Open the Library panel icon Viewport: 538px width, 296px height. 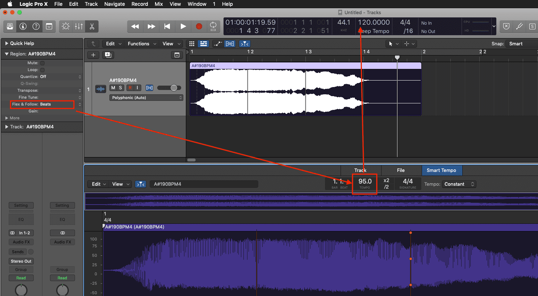tap(10, 26)
